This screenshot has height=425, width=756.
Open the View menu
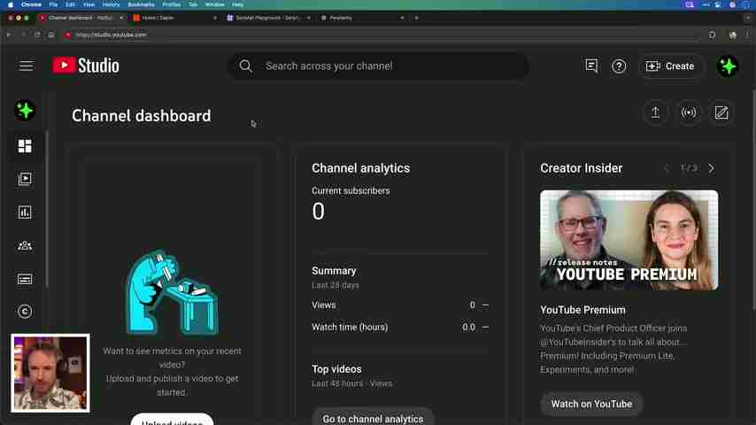(x=89, y=4)
